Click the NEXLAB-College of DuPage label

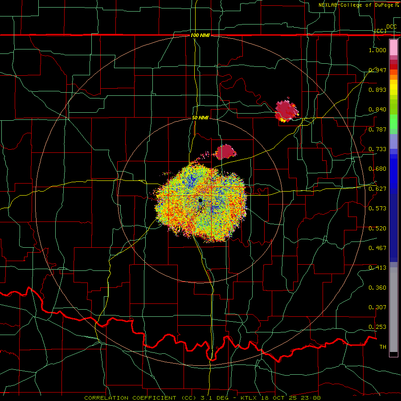click(357, 5)
